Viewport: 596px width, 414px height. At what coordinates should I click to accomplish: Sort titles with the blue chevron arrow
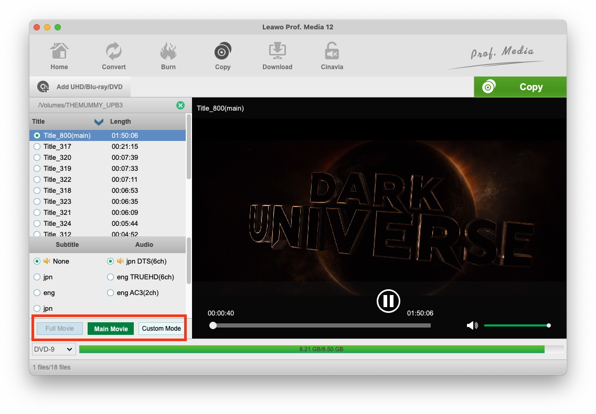[99, 122]
